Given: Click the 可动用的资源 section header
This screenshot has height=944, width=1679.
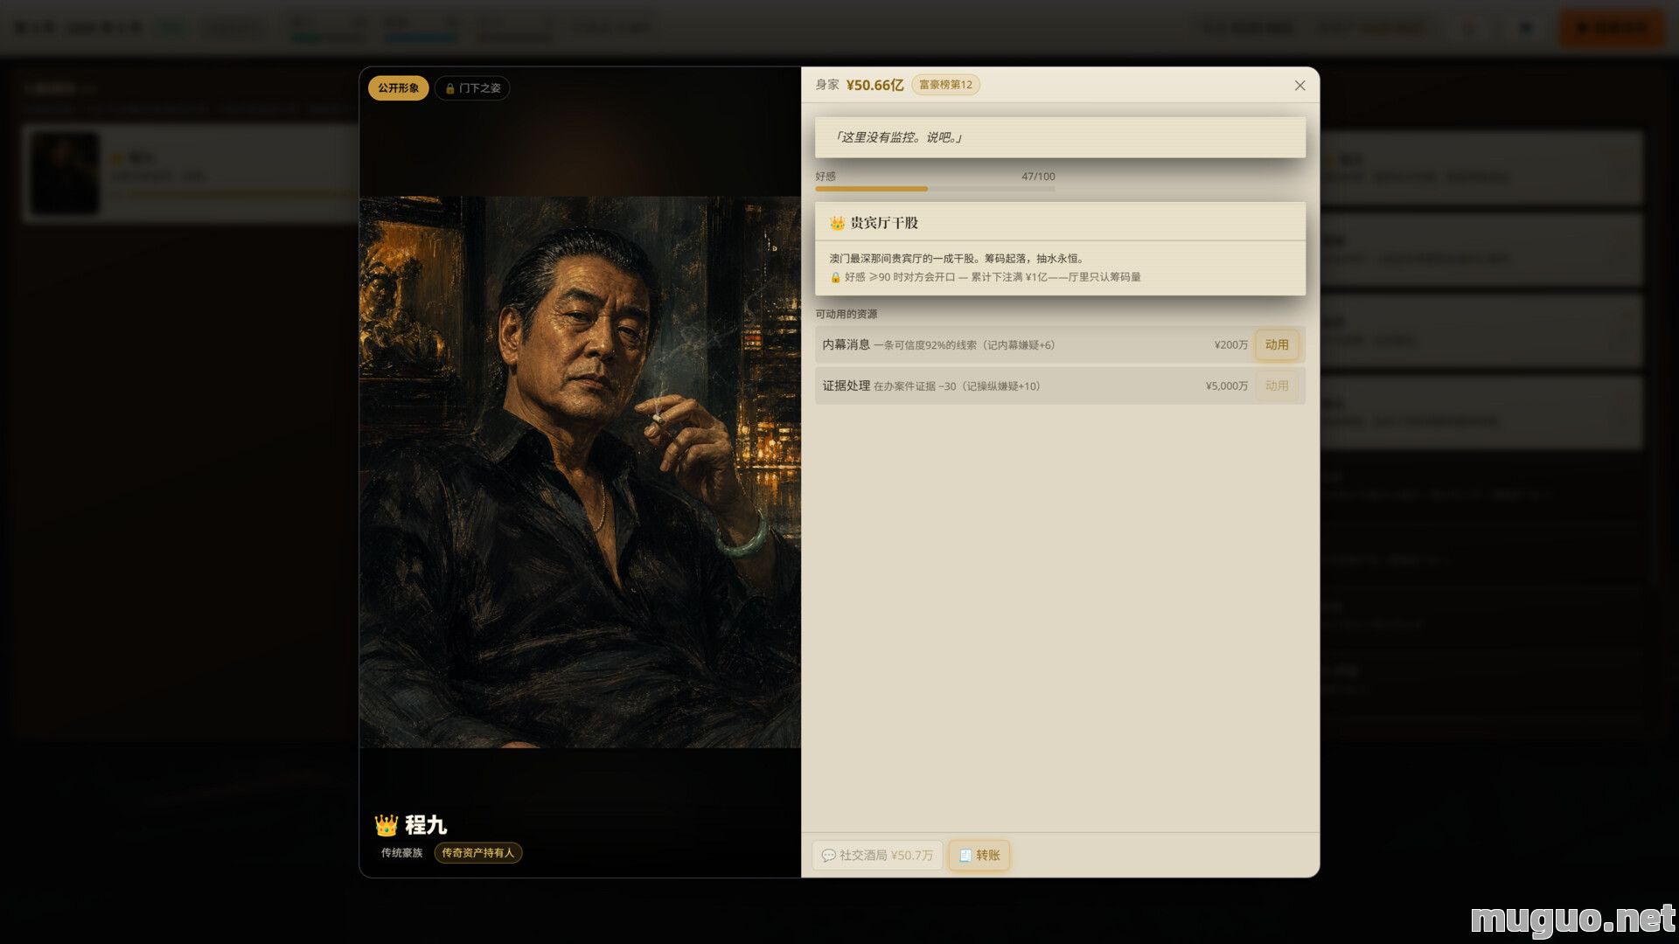Looking at the screenshot, I should coord(846,314).
